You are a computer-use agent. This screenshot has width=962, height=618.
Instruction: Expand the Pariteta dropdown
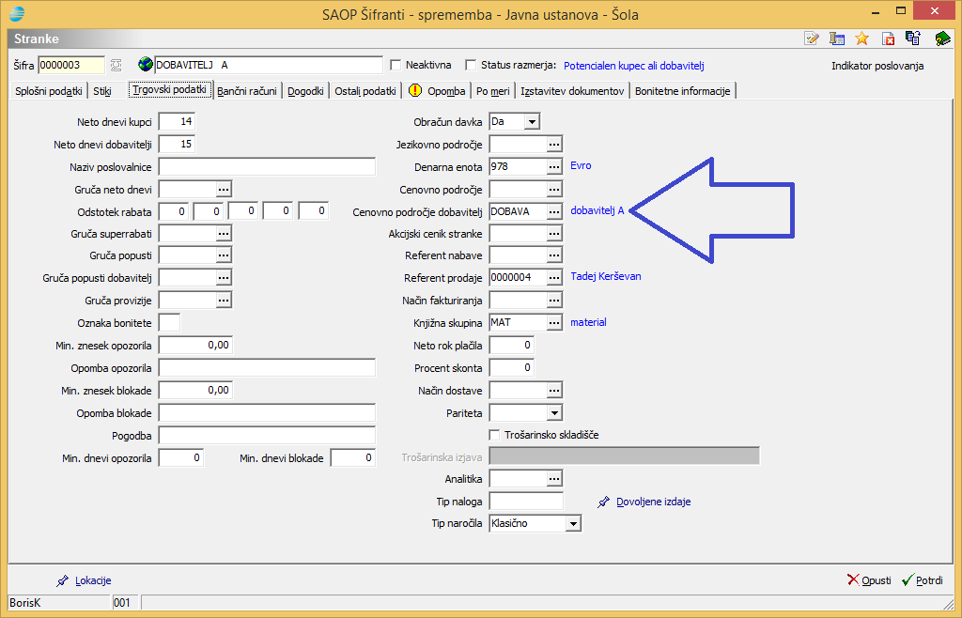(x=554, y=412)
